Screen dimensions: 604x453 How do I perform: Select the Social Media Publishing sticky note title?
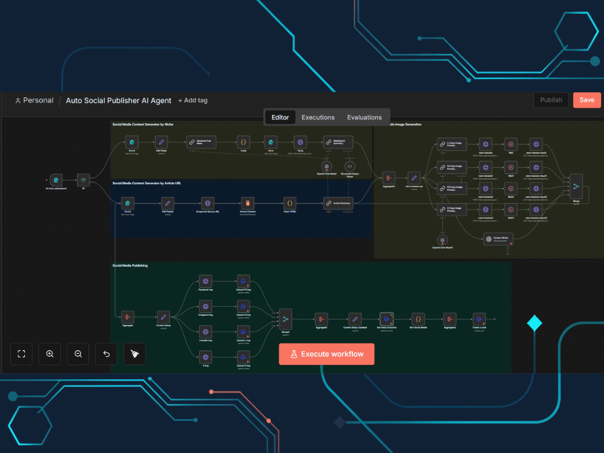point(130,265)
